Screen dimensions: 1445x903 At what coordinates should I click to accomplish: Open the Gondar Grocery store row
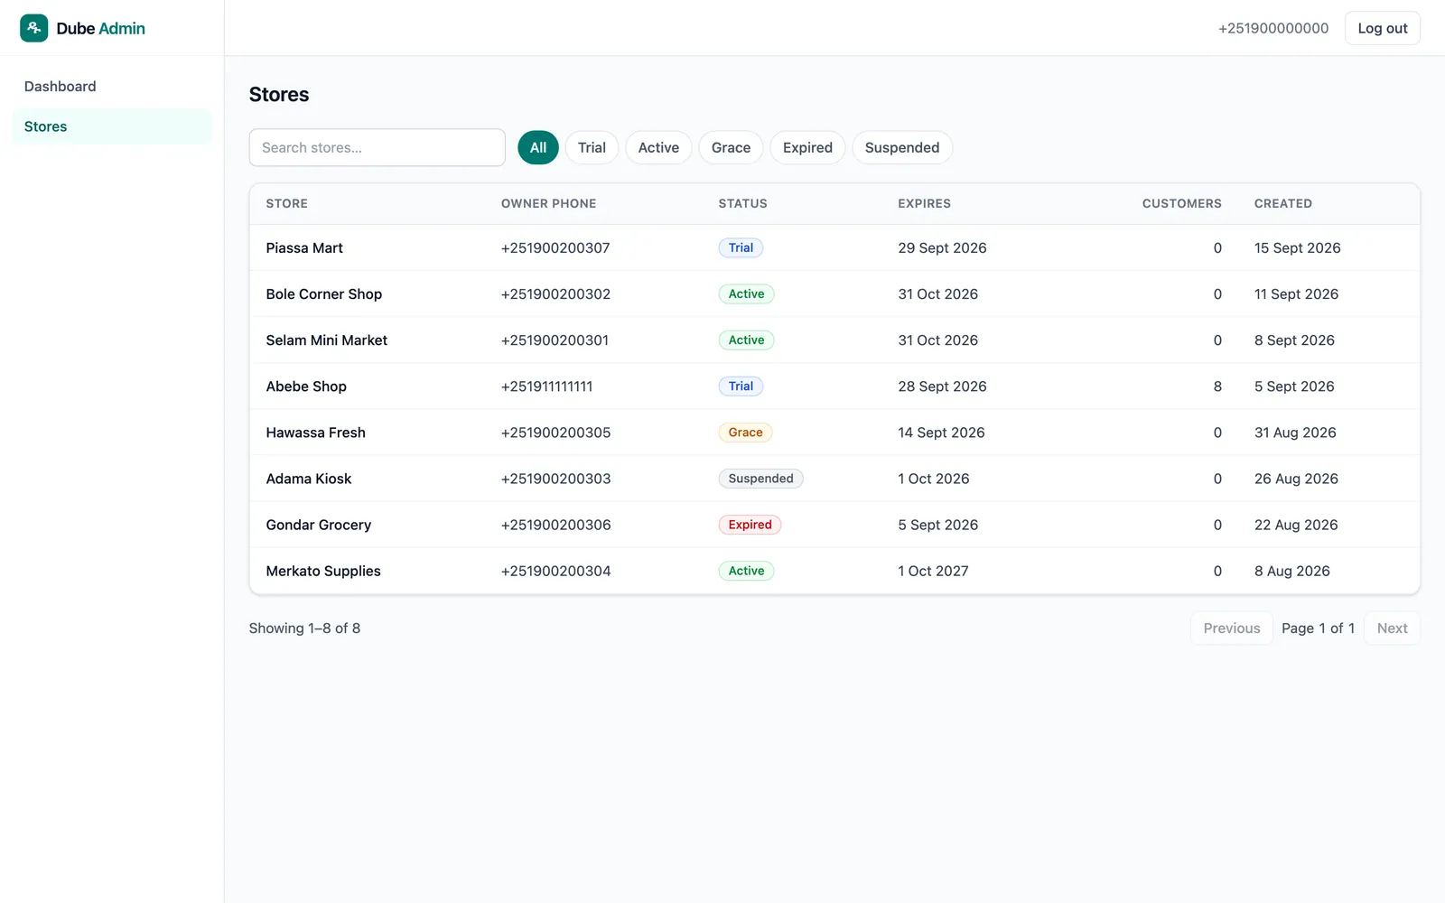click(x=834, y=525)
